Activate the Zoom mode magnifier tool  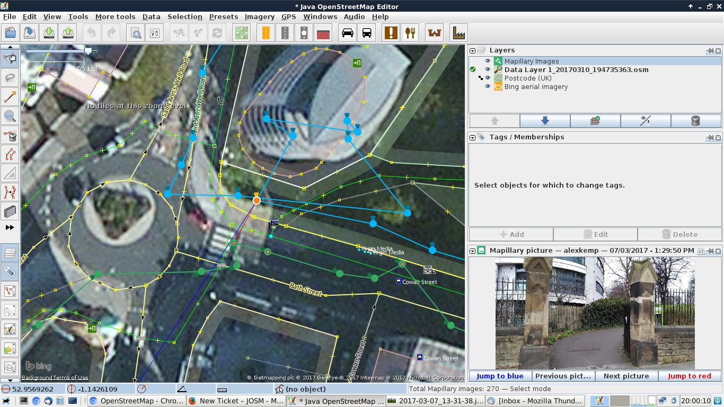[10, 116]
